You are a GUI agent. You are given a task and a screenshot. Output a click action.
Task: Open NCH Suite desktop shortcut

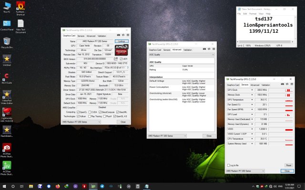(x=7, y=77)
